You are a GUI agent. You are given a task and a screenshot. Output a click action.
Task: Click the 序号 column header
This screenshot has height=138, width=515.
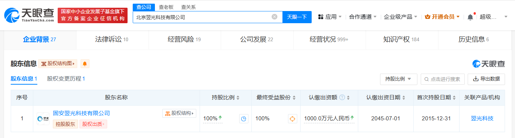pos(22,98)
